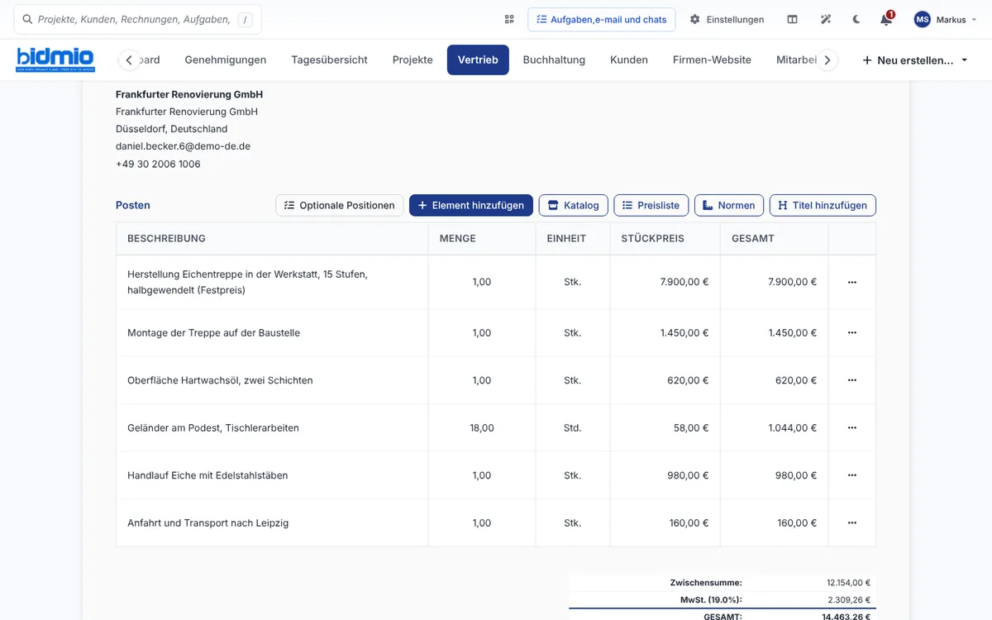Open the Preisliste button
Screen dimensions: 992x620
[651, 205]
